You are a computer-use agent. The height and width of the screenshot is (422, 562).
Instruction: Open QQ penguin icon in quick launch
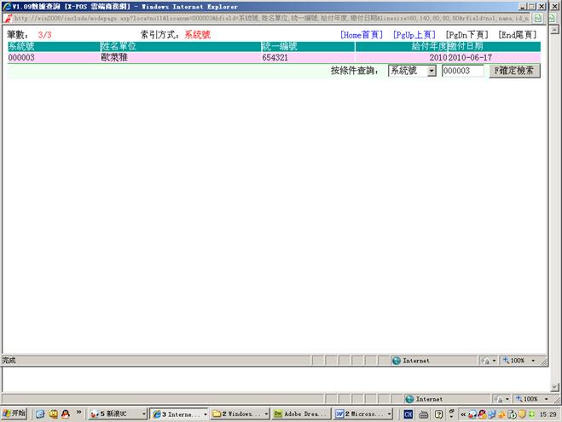65,413
